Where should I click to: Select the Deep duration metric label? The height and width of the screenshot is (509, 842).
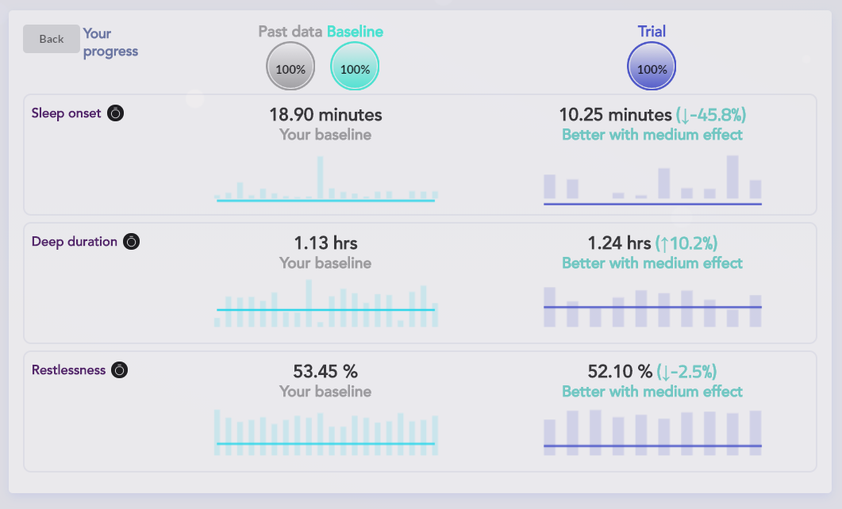click(75, 242)
